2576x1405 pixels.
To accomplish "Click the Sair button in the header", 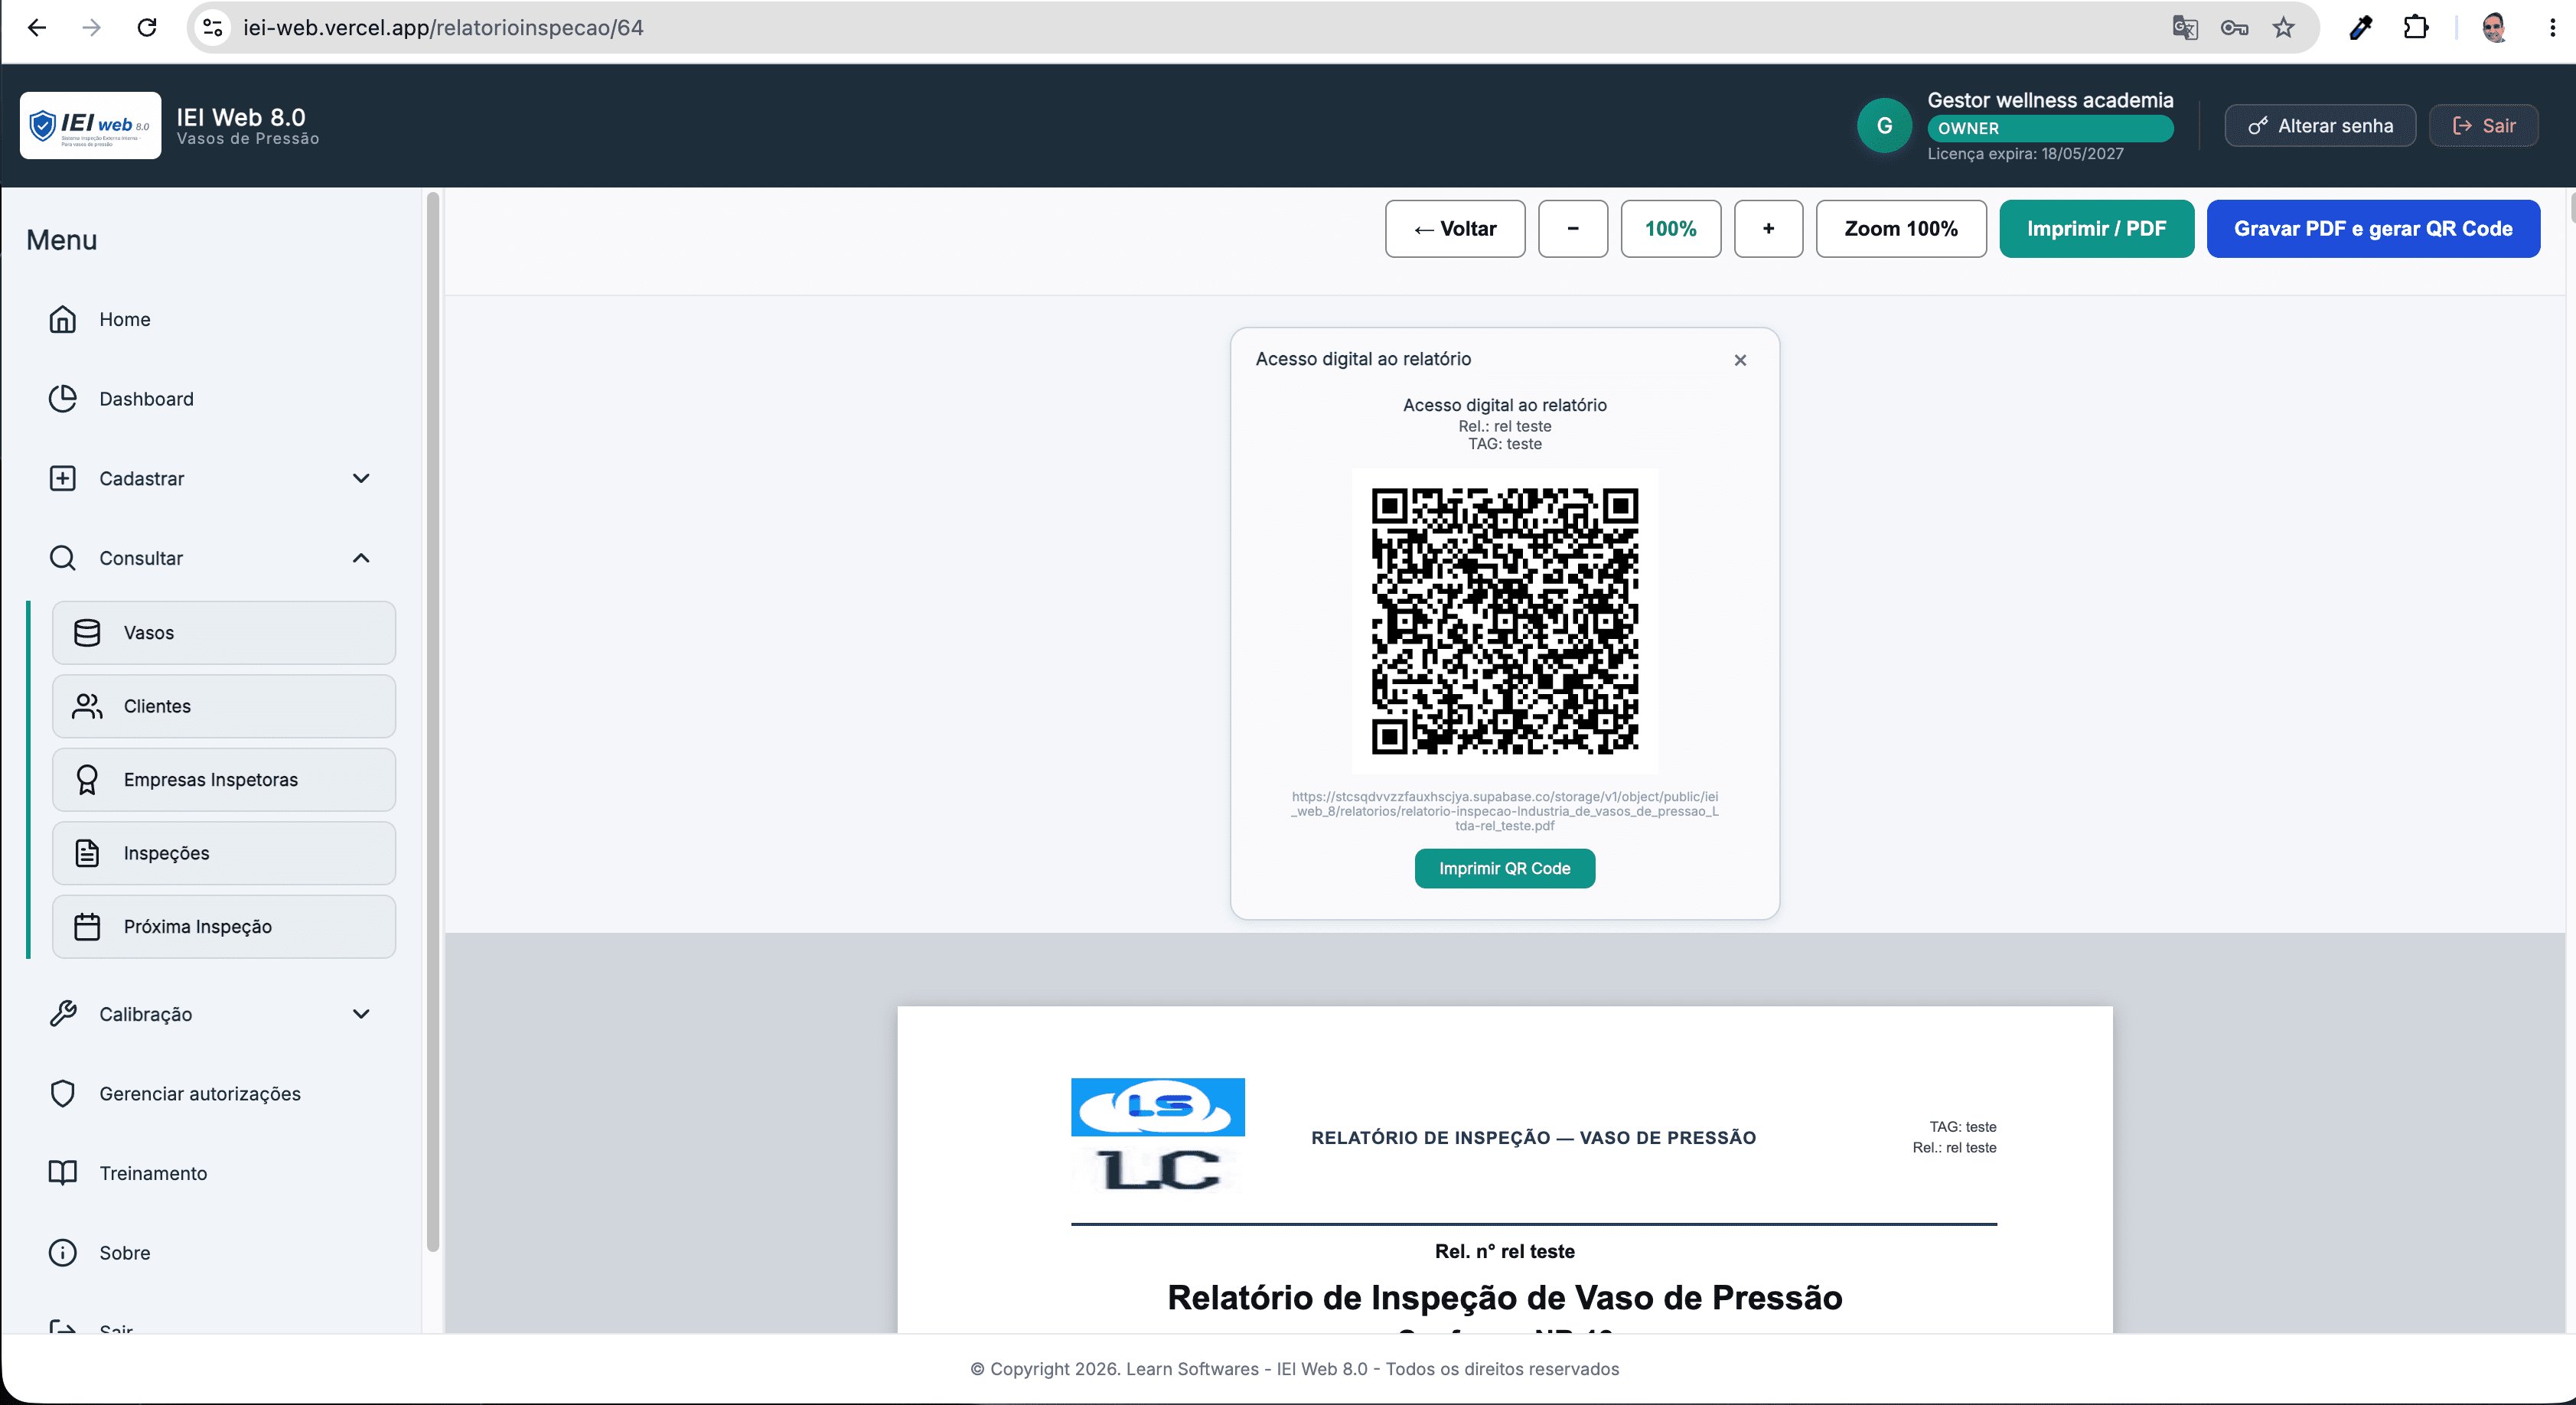I will (2484, 126).
